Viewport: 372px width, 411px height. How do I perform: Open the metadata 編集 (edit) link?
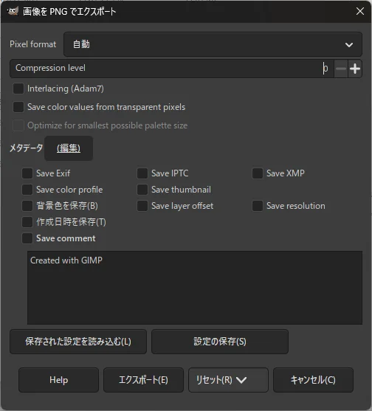(x=69, y=148)
